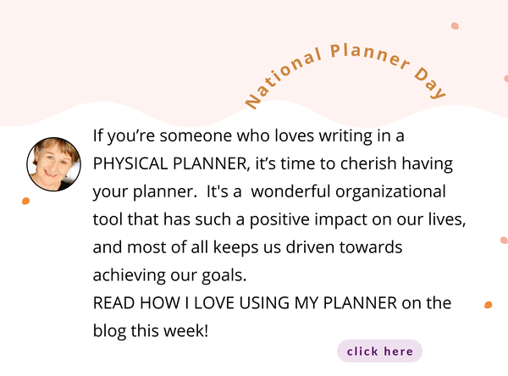Screen dimensions: 508x376
Task: Click the circular profile photo of the woman
Action: [x=54, y=163]
